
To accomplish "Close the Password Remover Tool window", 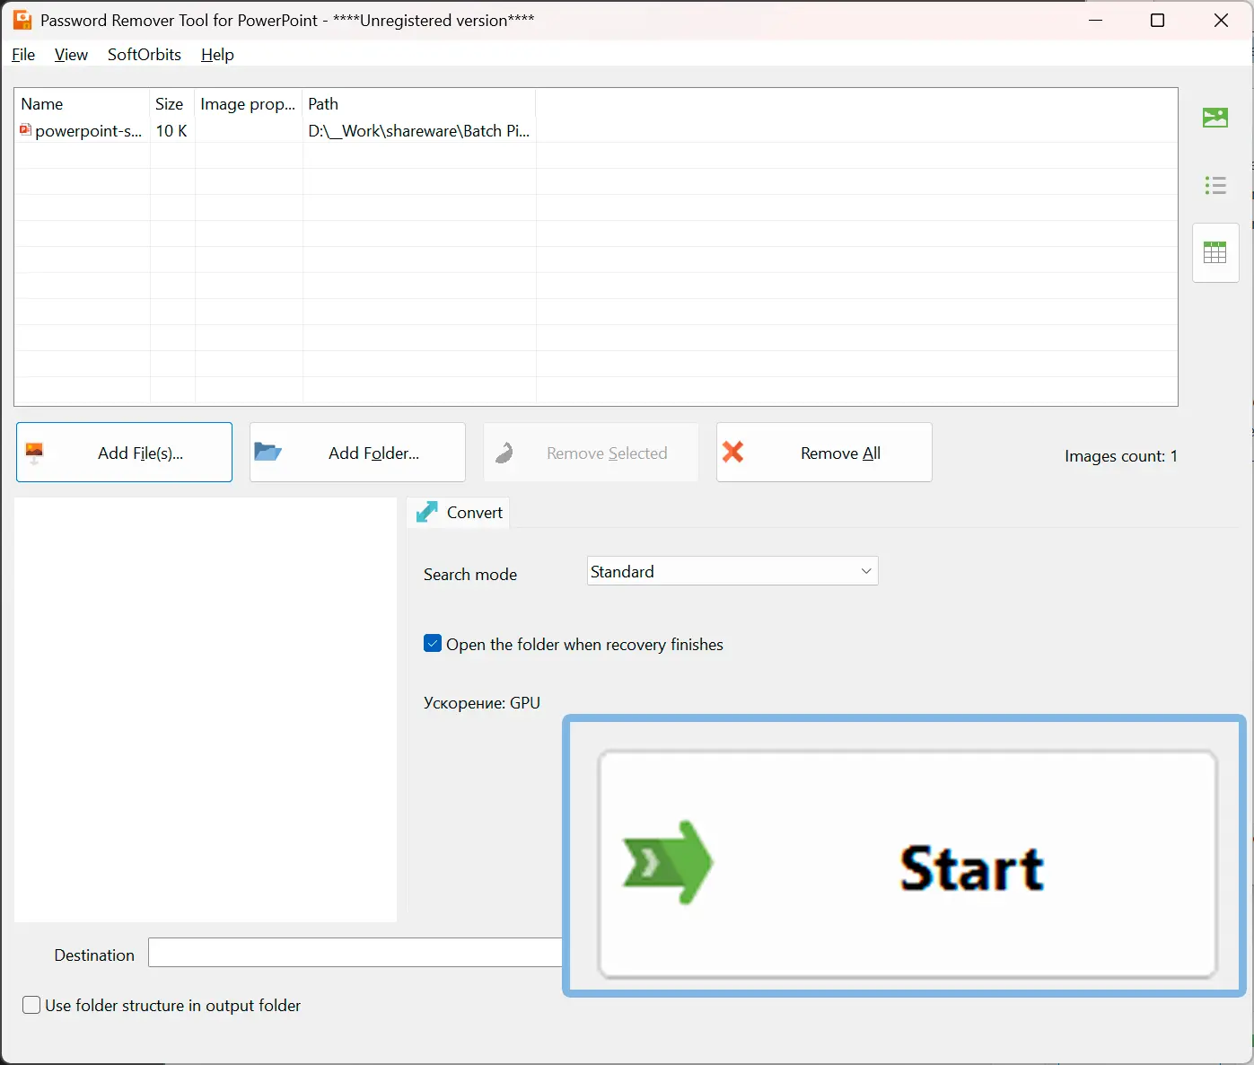I will tap(1221, 21).
